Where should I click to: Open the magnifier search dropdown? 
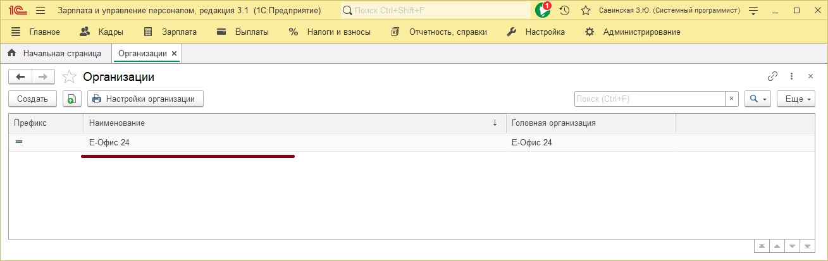click(x=758, y=99)
